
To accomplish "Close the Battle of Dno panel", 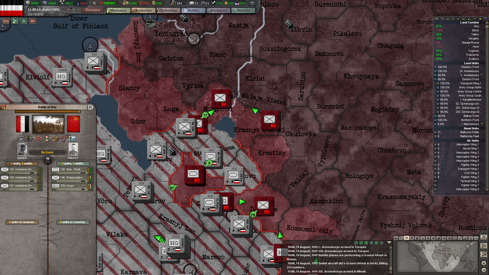I will pos(90,107).
